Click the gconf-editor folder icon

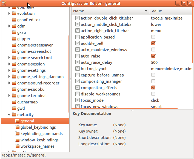coord(14,20)
